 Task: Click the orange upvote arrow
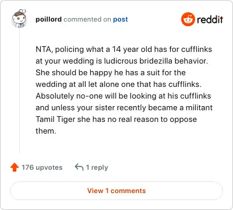(x=15, y=167)
